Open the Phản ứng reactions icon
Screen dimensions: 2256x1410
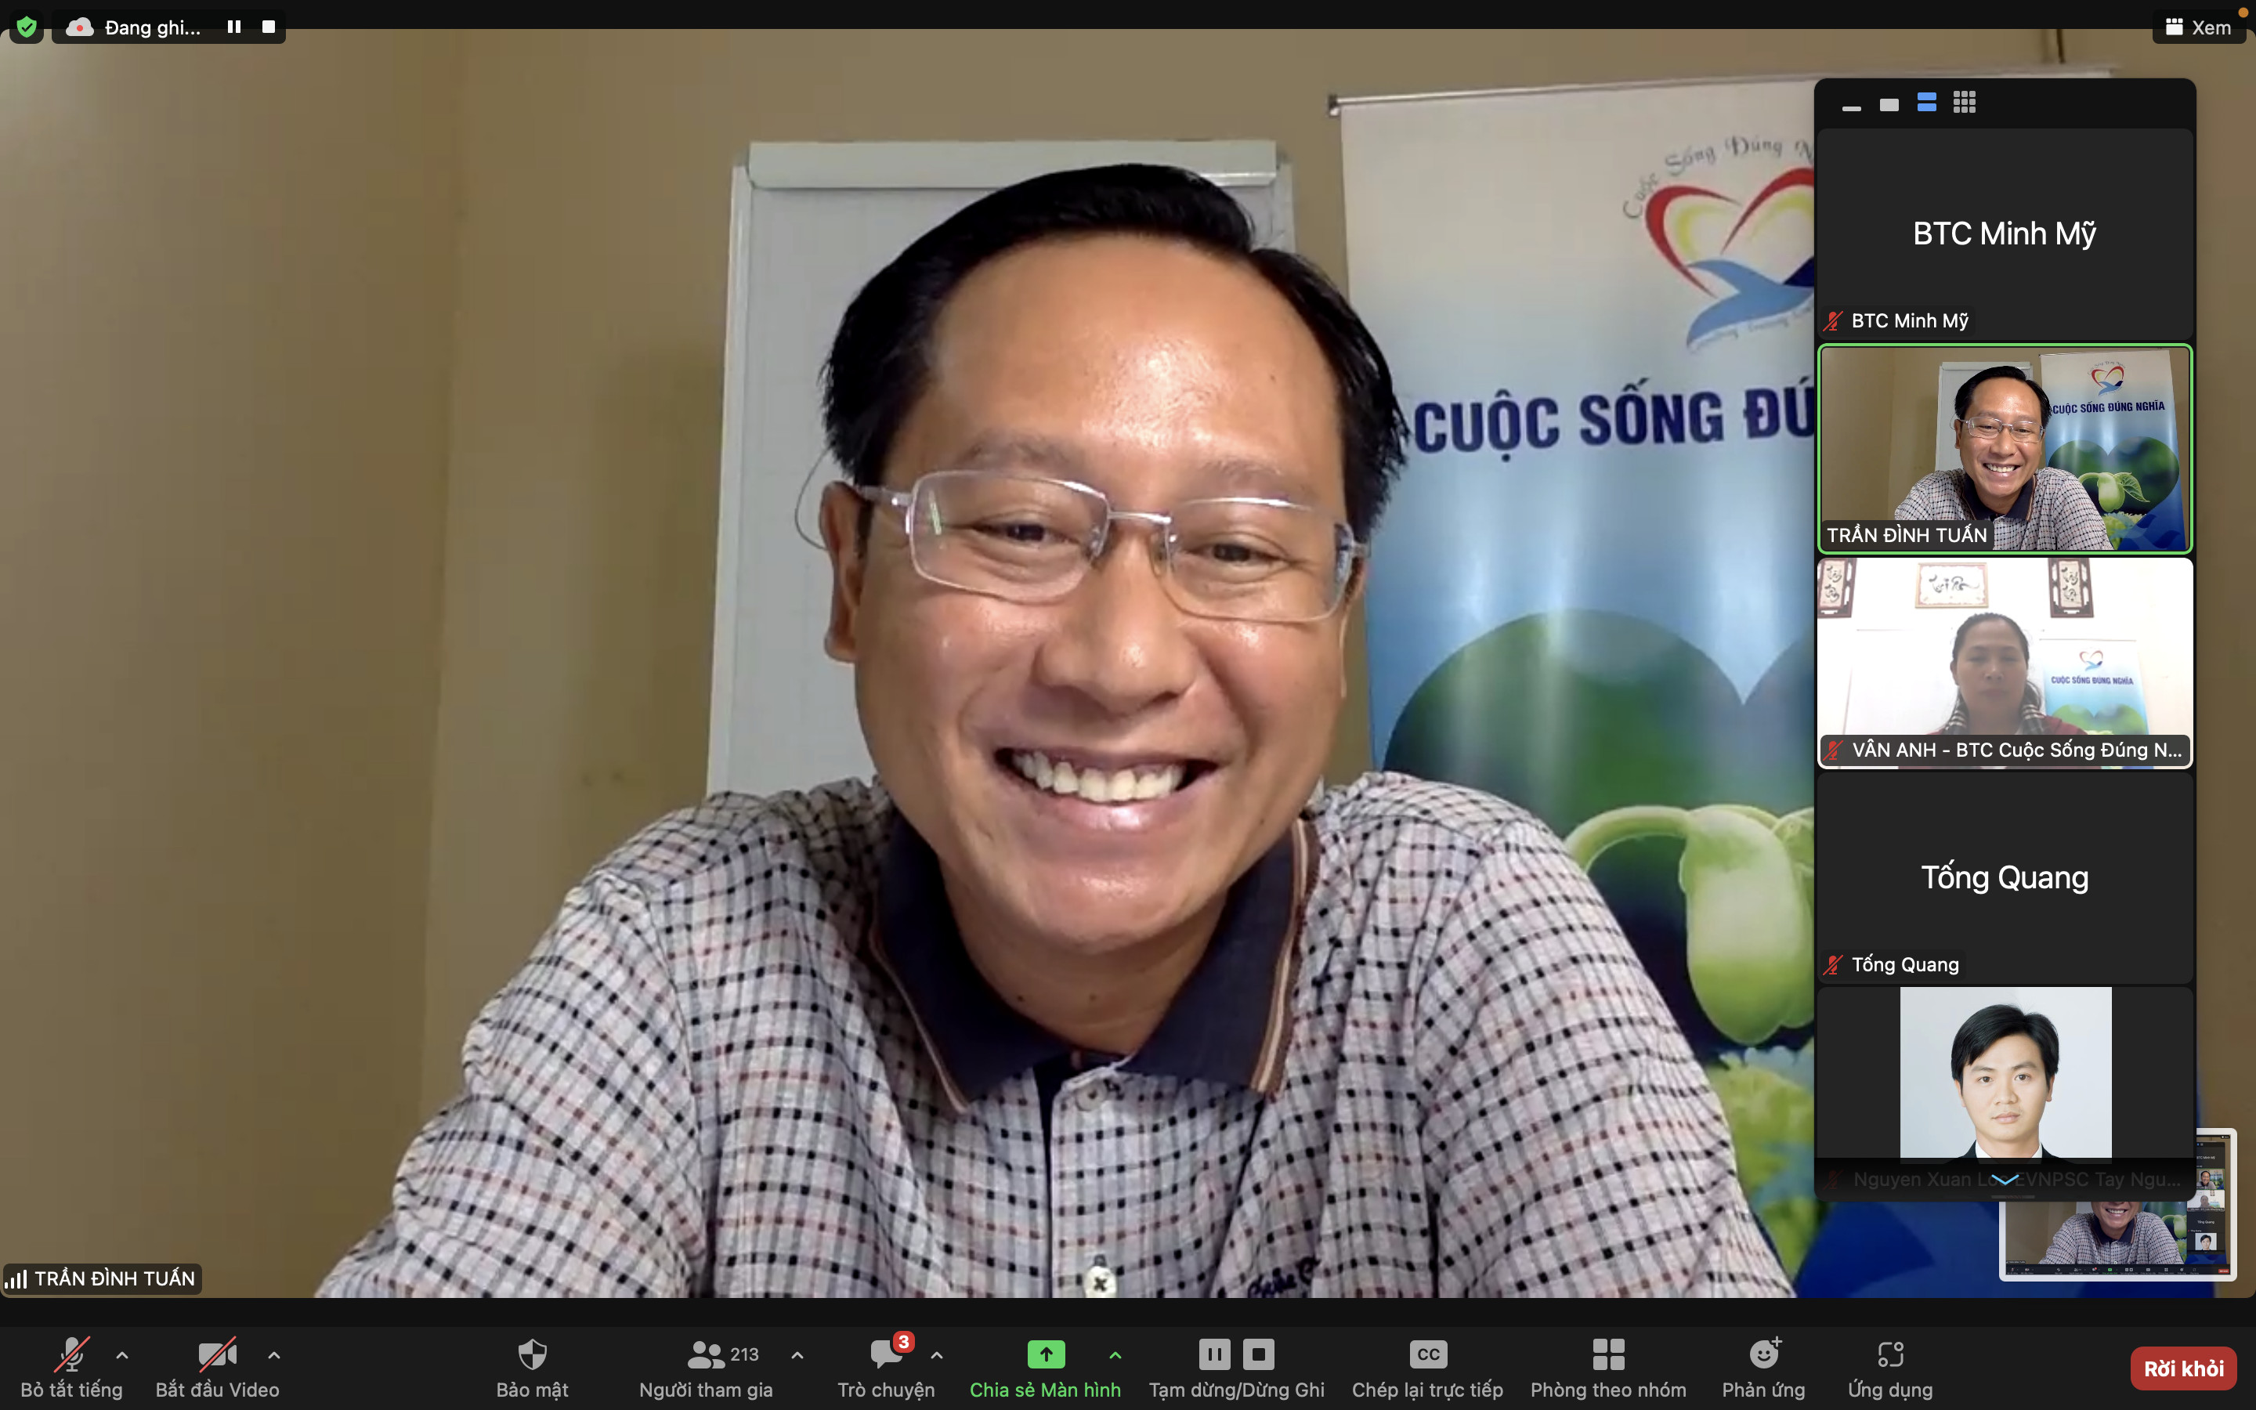(x=1762, y=1354)
